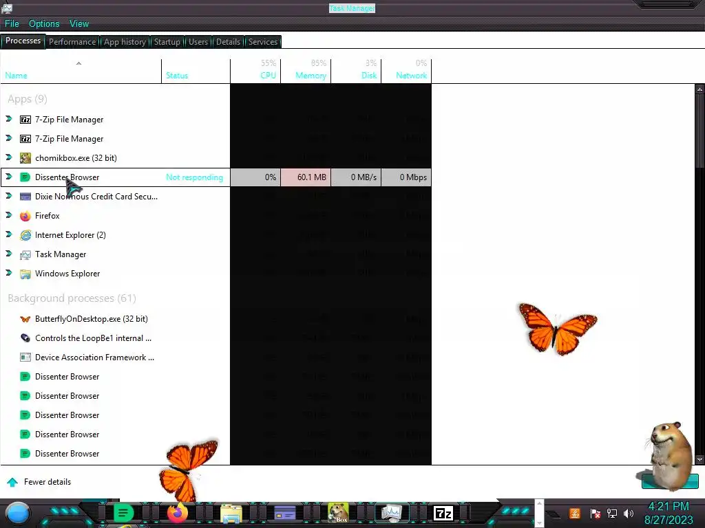The width and height of the screenshot is (705, 528).
Task: Click the Action Center flag tray icon
Action: point(596,513)
